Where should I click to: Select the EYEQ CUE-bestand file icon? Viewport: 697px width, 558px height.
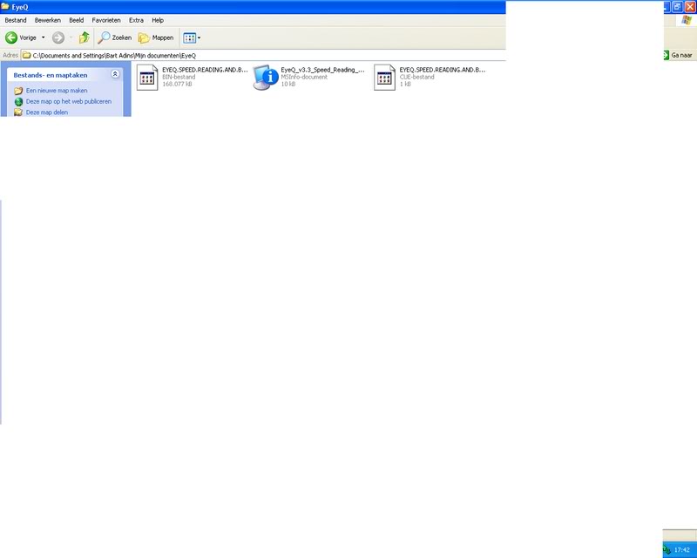[x=384, y=78]
